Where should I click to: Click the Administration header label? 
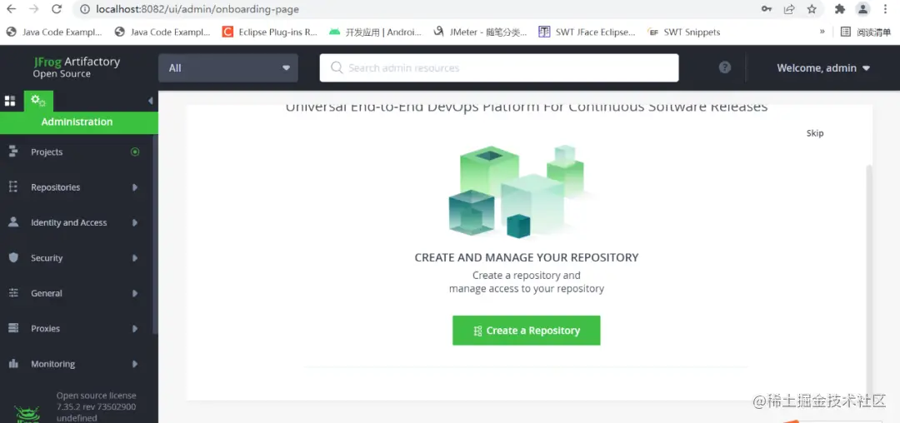click(x=77, y=122)
